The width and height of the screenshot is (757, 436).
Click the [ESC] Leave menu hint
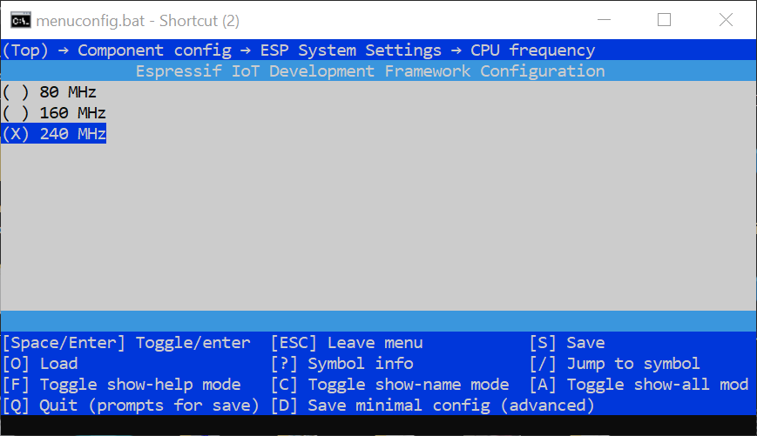(x=347, y=343)
